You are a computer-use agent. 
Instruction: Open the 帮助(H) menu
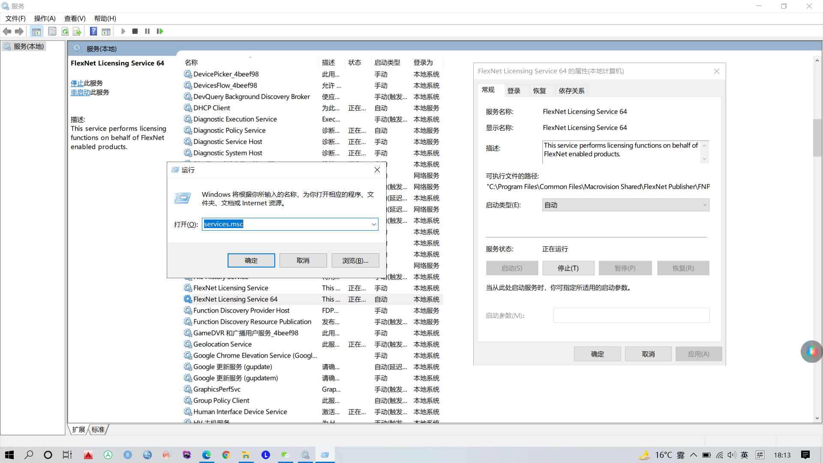point(105,18)
